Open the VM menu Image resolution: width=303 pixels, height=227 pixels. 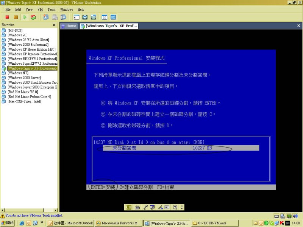pyautogui.click(x=40, y=9)
